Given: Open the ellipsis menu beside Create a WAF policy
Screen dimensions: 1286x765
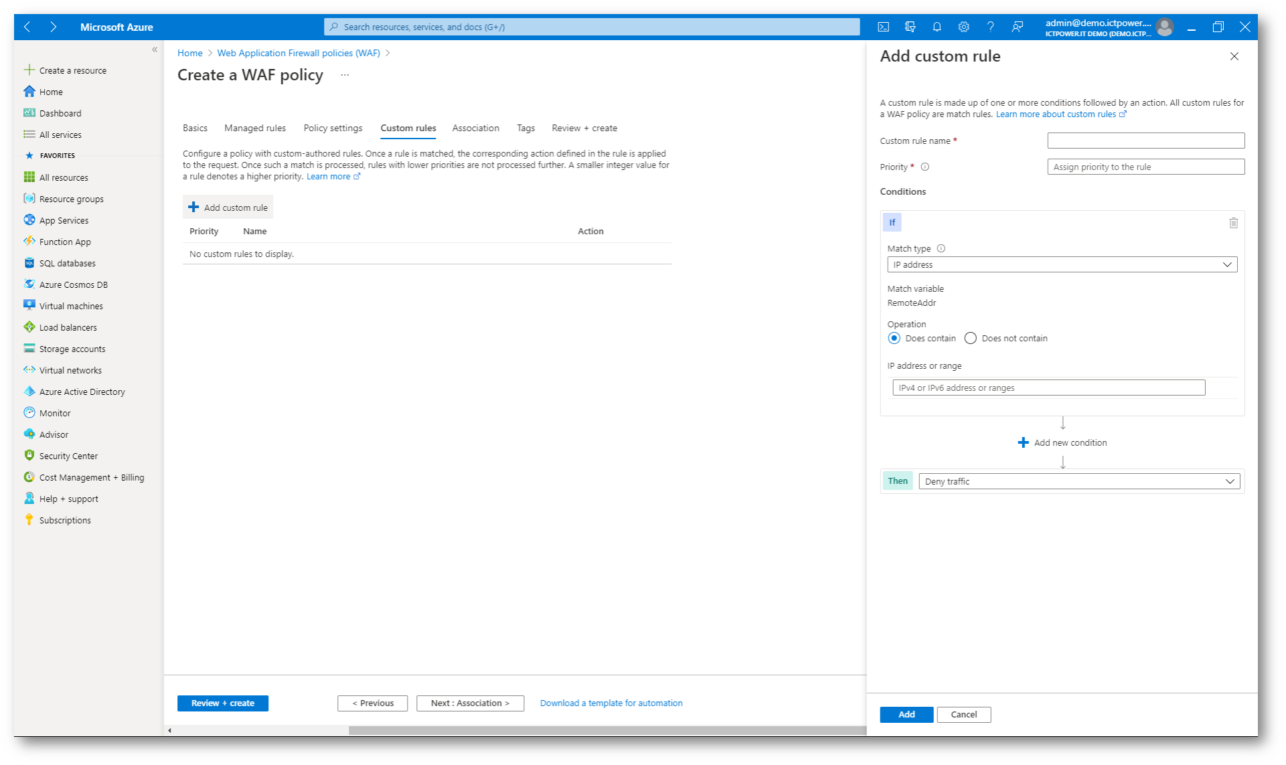Looking at the screenshot, I should pos(345,75).
